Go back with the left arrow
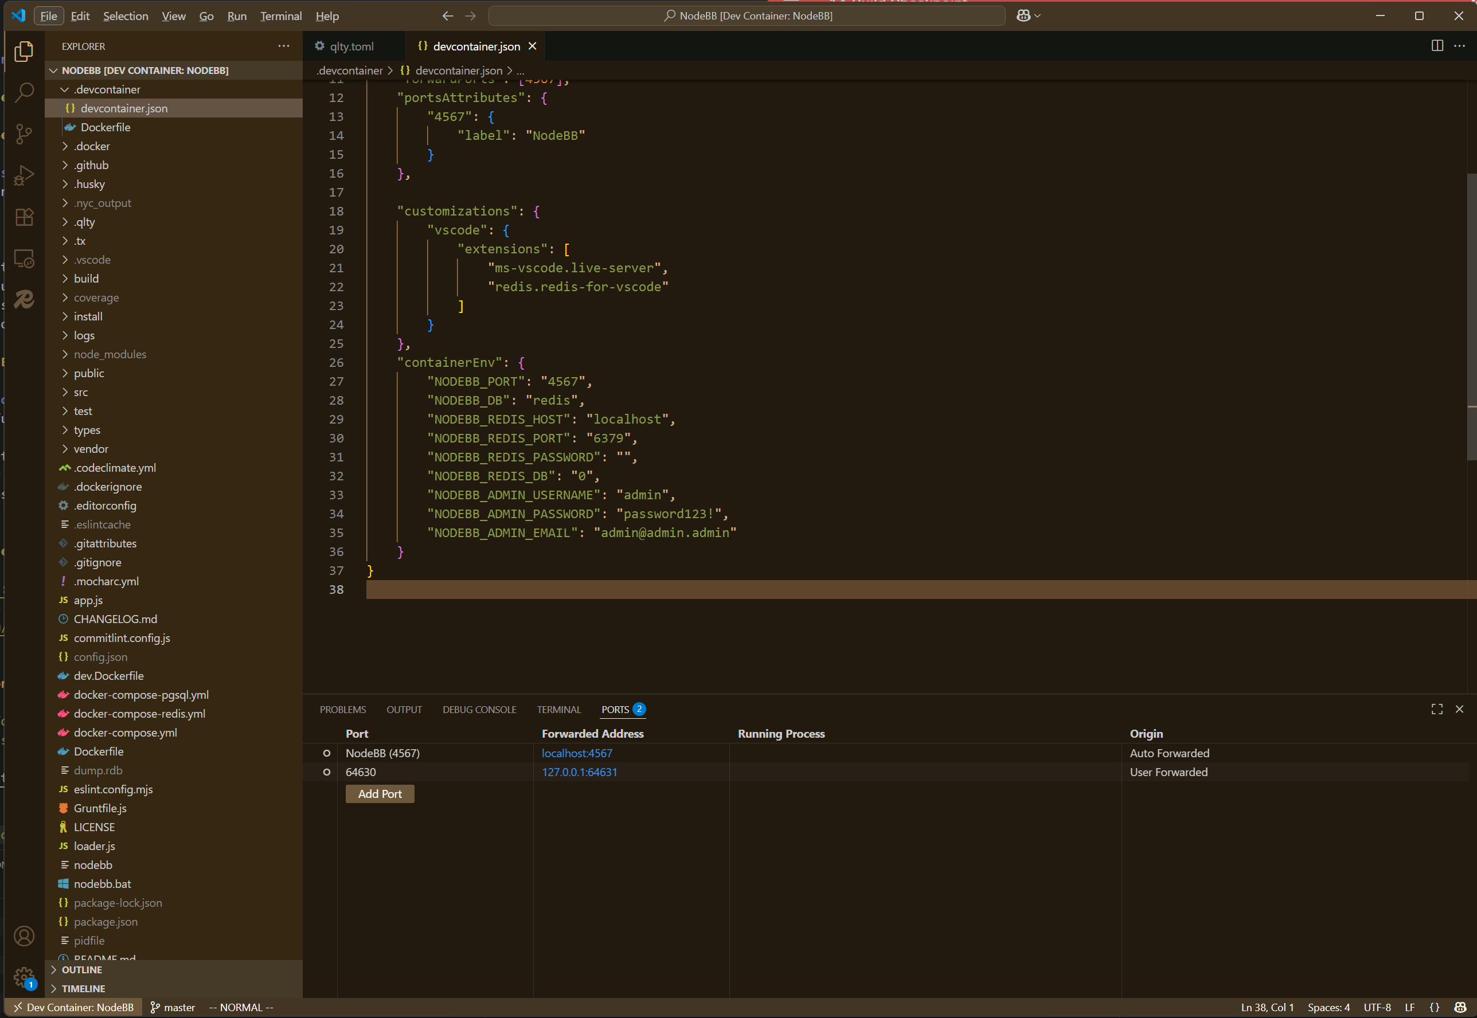This screenshot has width=1477, height=1018. coord(448,16)
